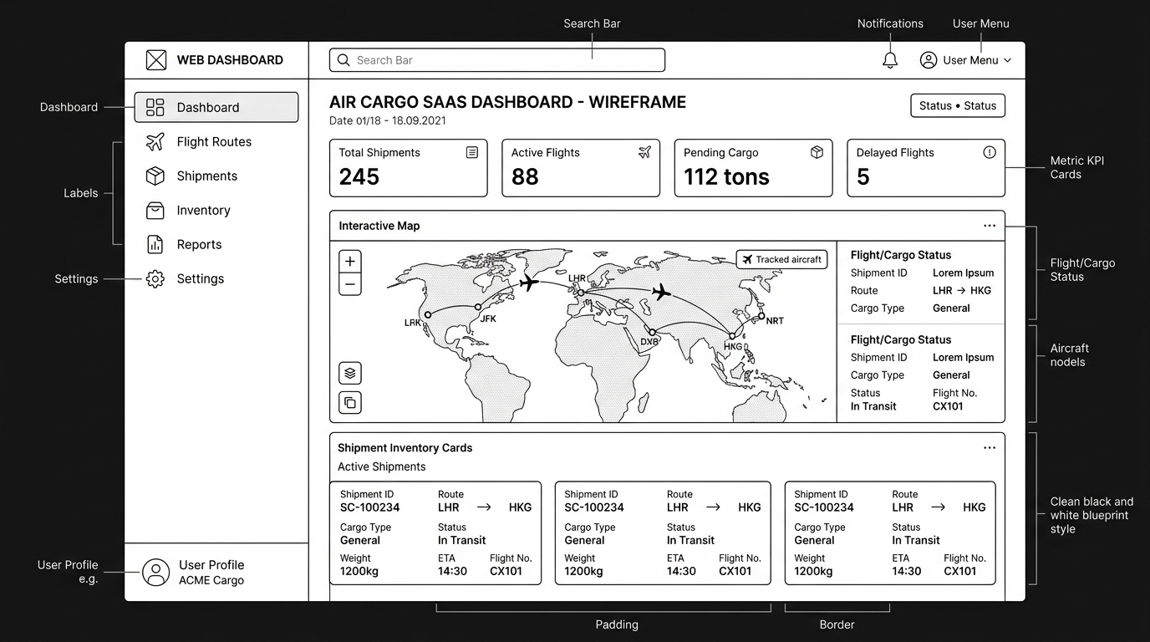Click the Active Flights plane icon
The image size is (1150, 642).
pos(644,152)
